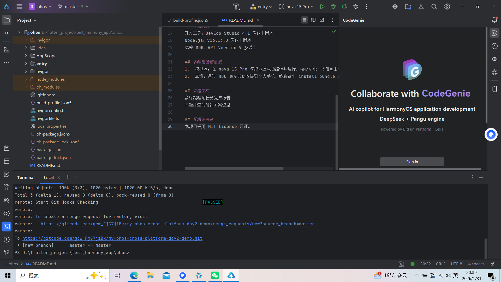Open the Git branch tool window icon
Image resolution: width=501 pixels, height=282 pixels.
(7, 252)
